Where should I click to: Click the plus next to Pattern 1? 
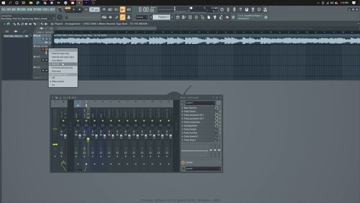[172, 17]
